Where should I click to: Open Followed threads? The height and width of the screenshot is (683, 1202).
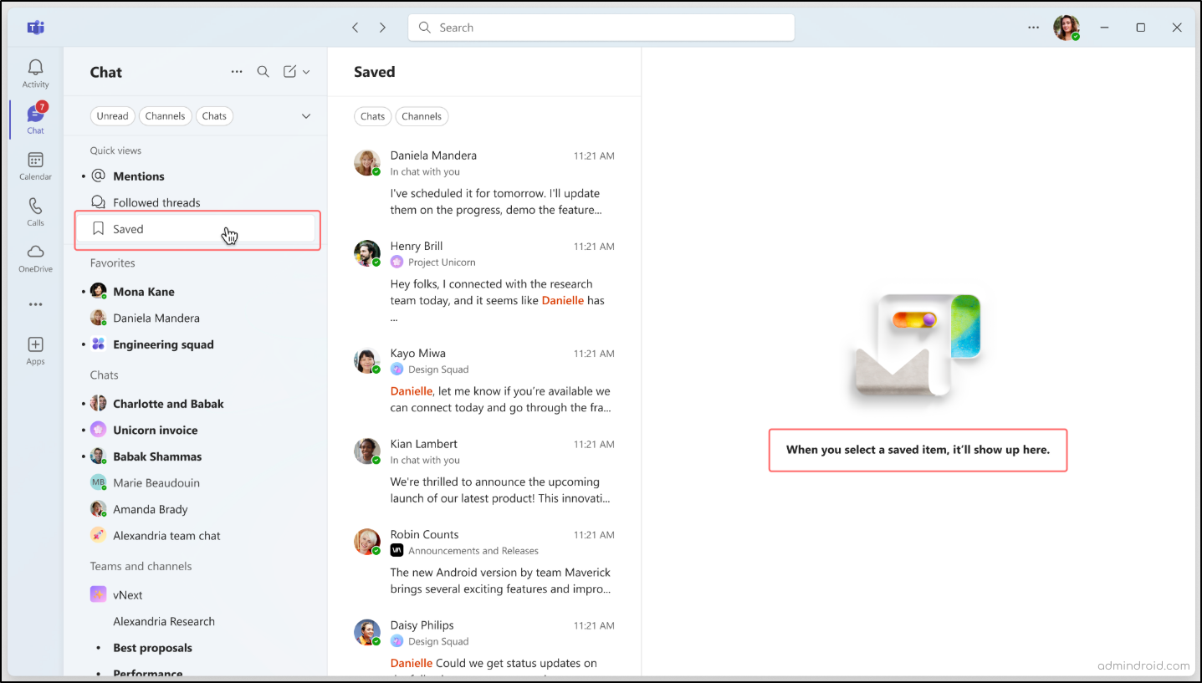[156, 201]
